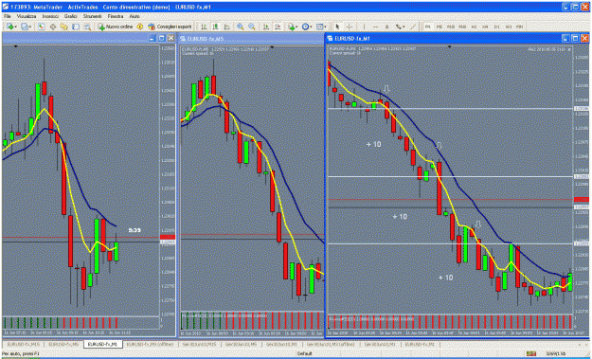The image size is (592, 359).
Task: Open the Visualizza menu
Action: (27, 16)
